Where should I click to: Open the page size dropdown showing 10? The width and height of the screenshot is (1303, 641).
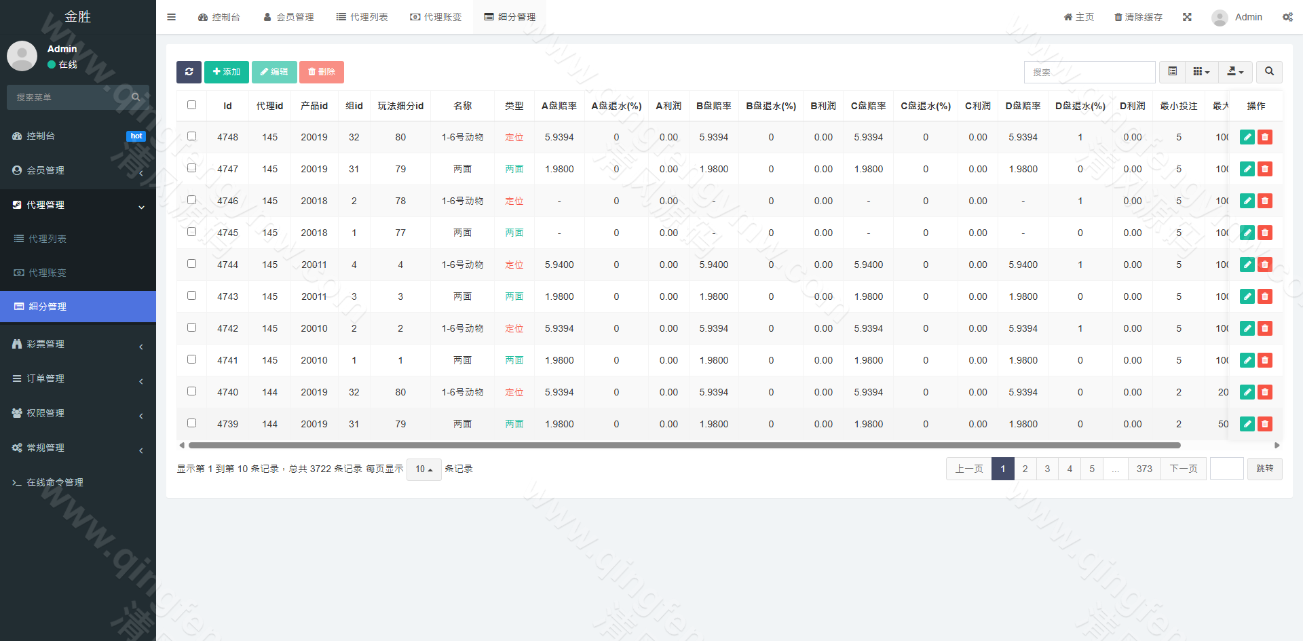tap(423, 469)
